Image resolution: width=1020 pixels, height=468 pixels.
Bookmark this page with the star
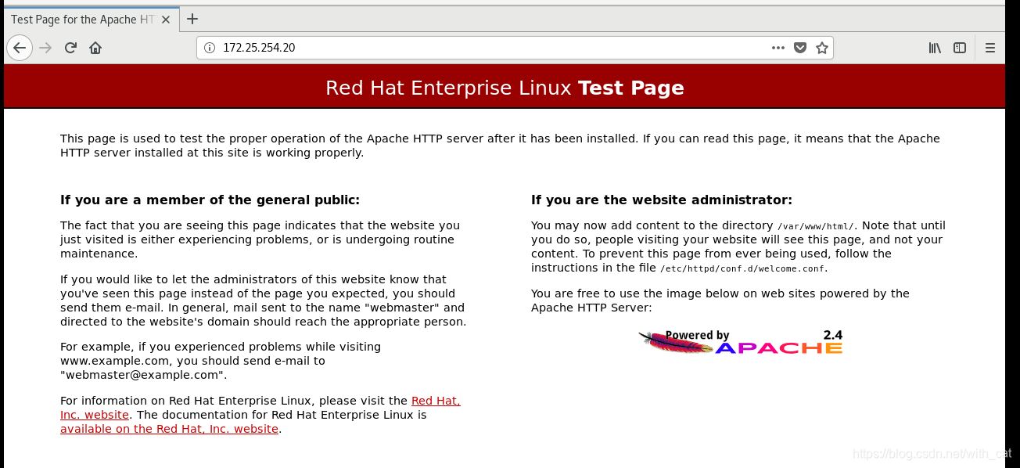[821, 48]
